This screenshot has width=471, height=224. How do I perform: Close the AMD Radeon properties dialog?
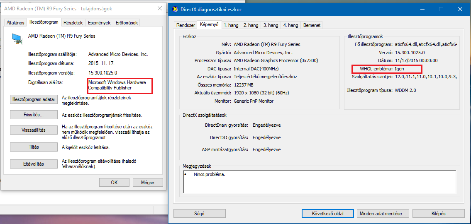coord(160,8)
